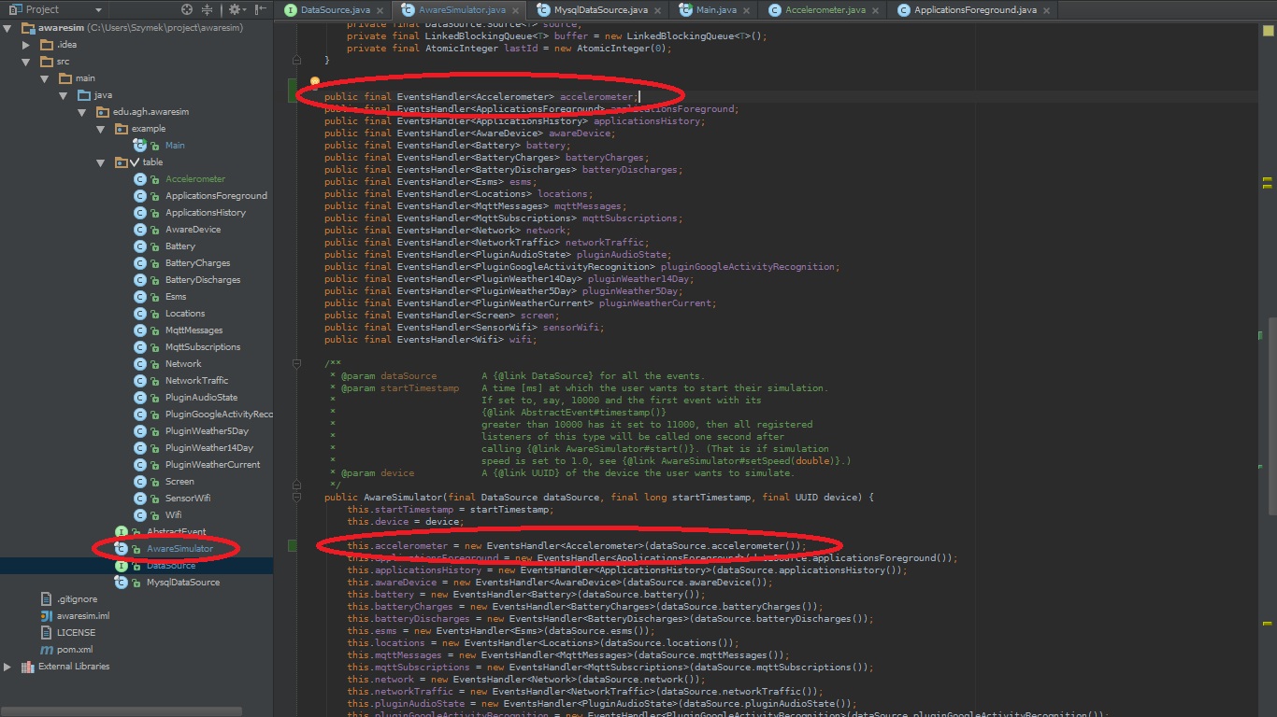1277x717 pixels.
Task: Select PluginWeatherCurrent in project tree
Action: pyautogui.click(x=213, y=465)
